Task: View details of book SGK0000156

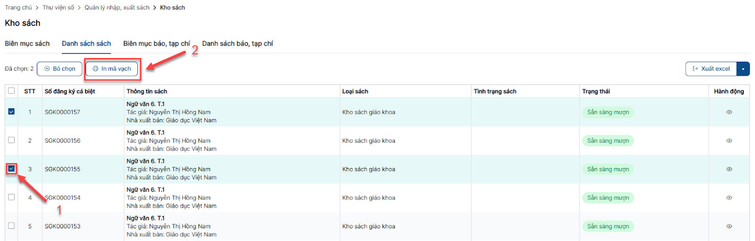Action: click(x=729, y=141)
